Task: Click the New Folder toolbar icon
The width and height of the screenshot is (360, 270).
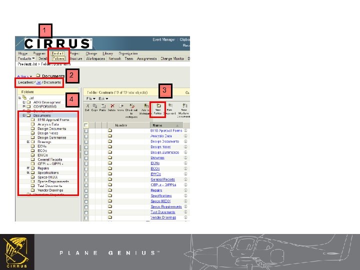Action: 158,105
